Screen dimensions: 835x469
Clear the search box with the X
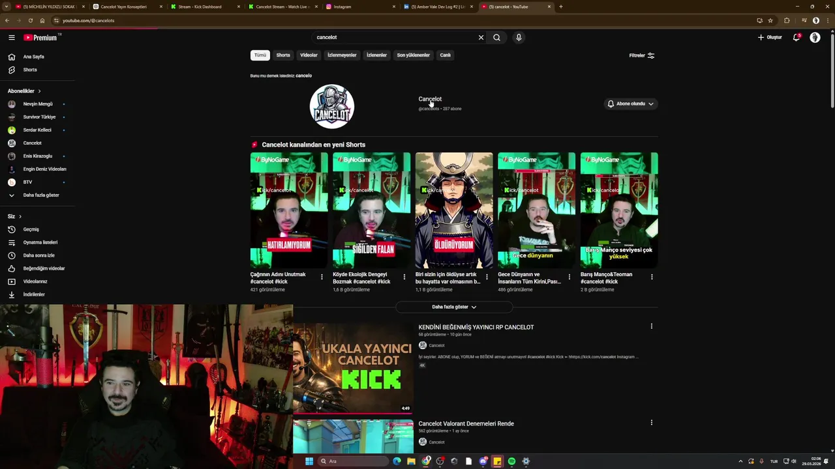[481, 37]
